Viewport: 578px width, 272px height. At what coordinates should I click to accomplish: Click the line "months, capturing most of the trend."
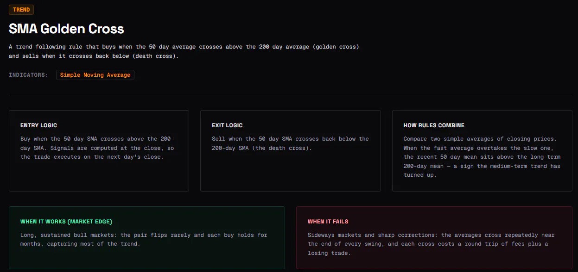80,244
